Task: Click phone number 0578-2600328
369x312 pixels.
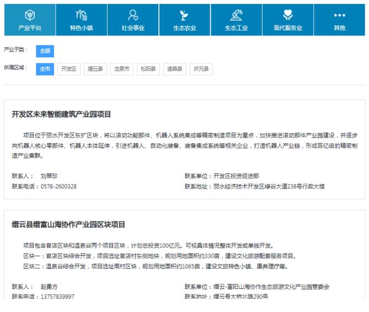Action: pyautogui.click(x=58, y=186)
